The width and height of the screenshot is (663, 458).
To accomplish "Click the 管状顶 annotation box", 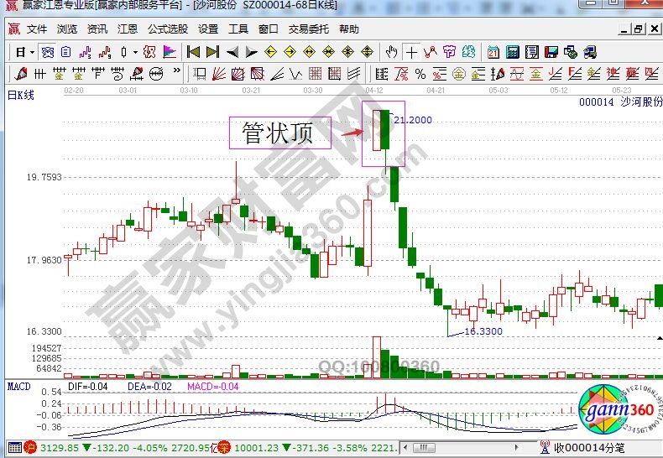I will point(280,133).
